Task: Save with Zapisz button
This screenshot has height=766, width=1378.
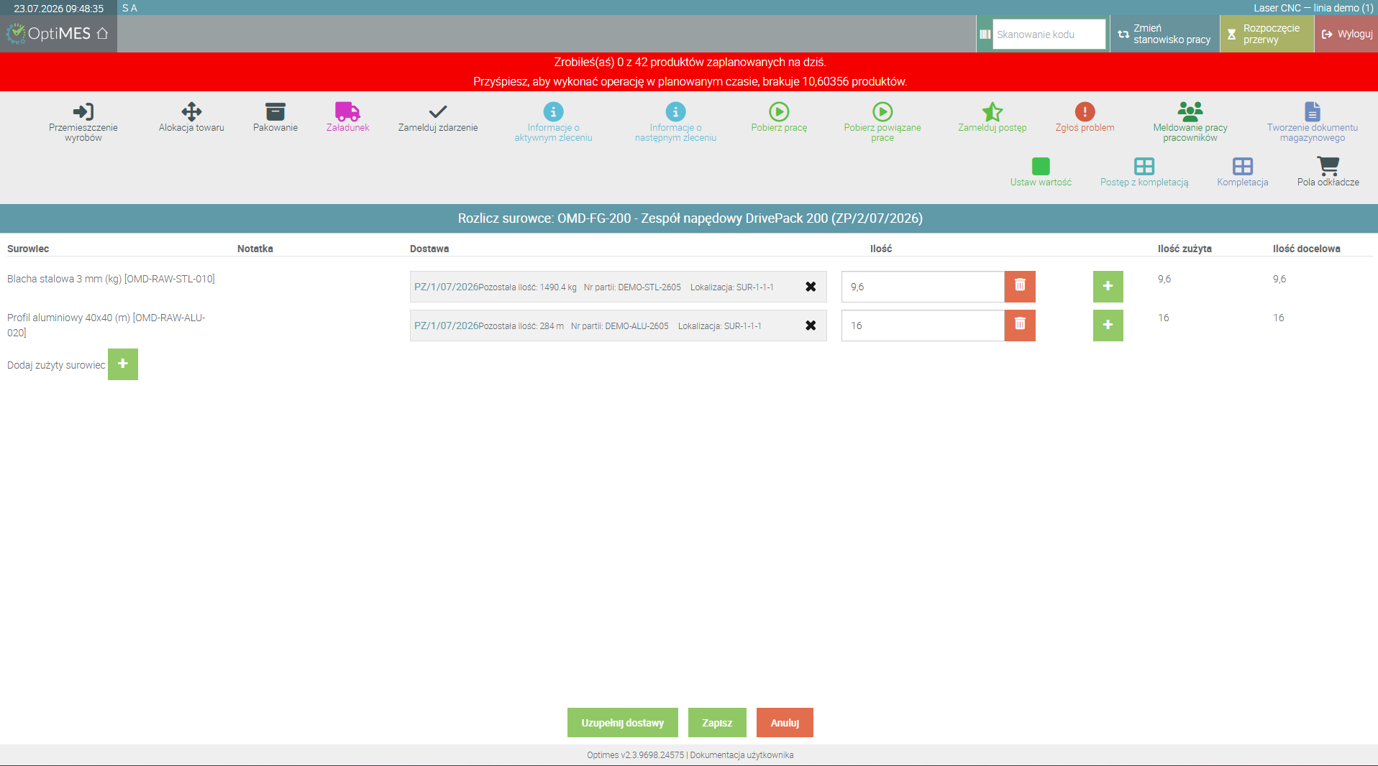Action: [717, 723]
